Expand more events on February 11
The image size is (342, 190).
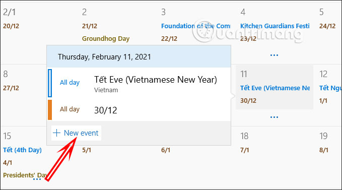(274, 117)
